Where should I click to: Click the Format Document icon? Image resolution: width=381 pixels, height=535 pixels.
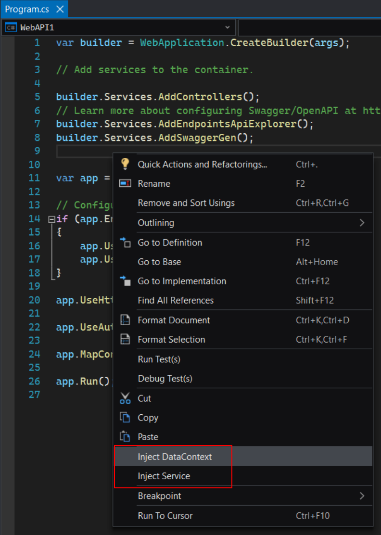pyautogui.click(x=125, y=320)
